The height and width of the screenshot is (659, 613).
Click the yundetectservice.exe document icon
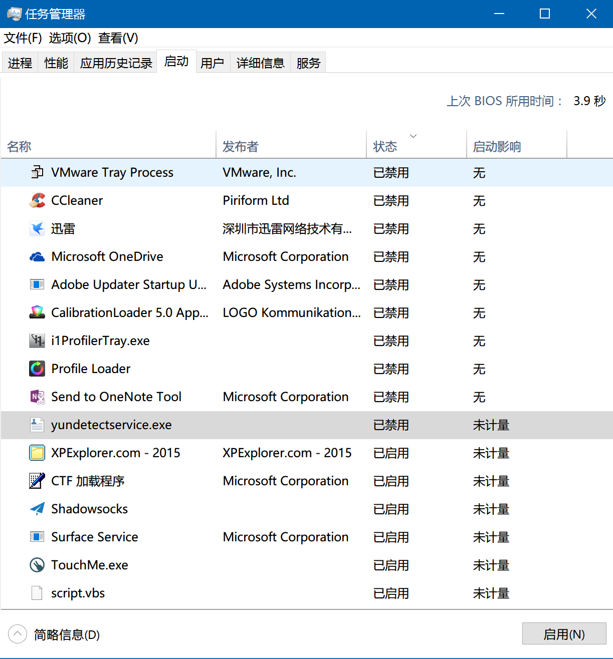pos(37,425)
